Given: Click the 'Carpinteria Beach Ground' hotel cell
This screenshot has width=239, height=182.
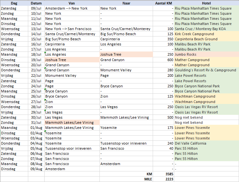Looking at the screenshot, I should click(x=206, y=39).
